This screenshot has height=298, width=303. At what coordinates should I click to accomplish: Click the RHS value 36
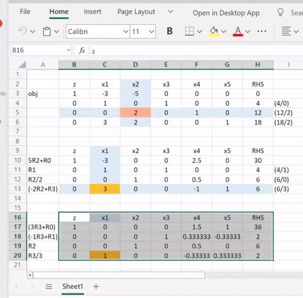[x=258, y=227]
